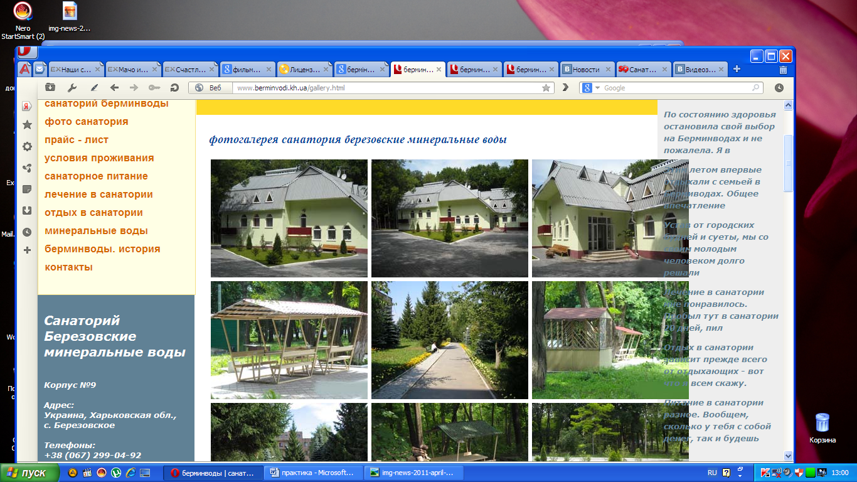
Task: Bookmark page with address bar star
Action: pos(546,88)
